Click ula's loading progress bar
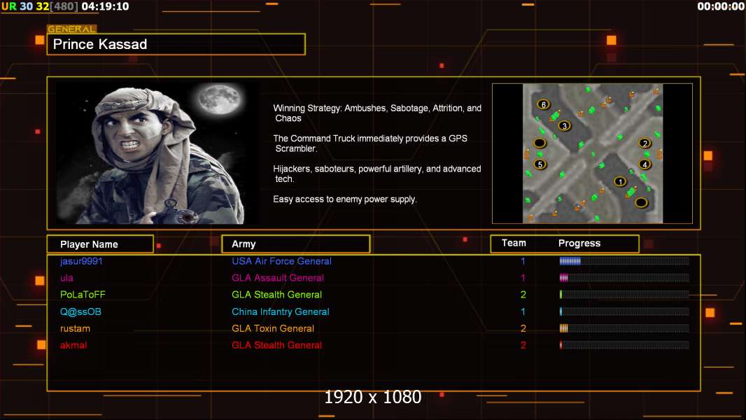Viewport: 746px width, 420px height. click(x=624, y=278)
